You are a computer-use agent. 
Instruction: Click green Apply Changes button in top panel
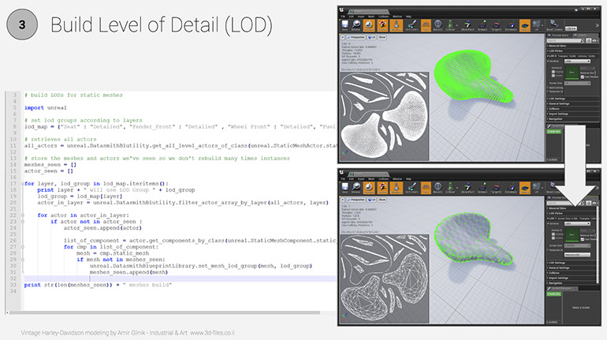[554, 131]
